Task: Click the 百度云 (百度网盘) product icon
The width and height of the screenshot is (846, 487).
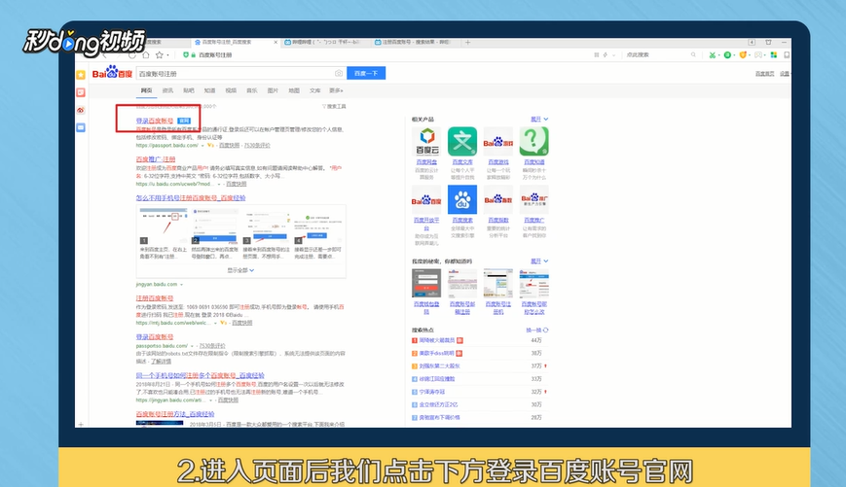Action: click(x=426, y=142)
